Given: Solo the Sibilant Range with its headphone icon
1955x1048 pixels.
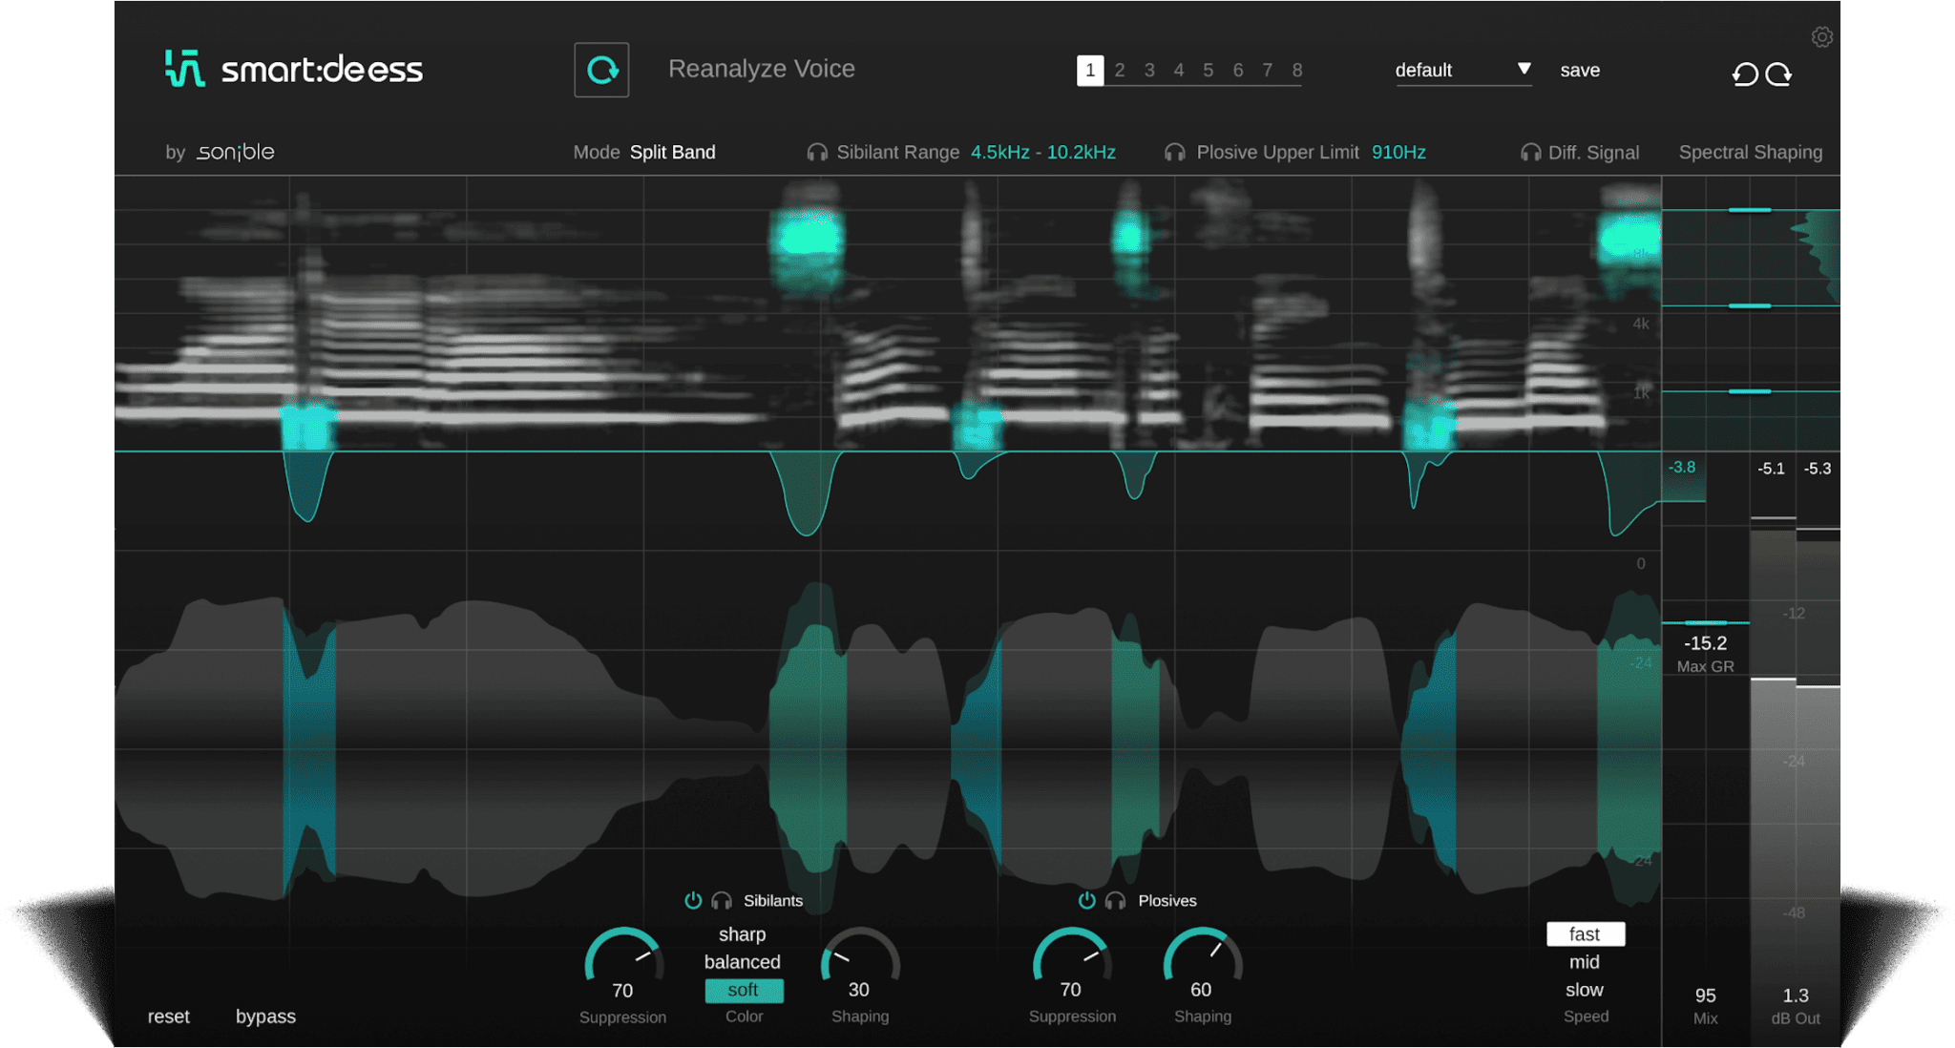Looking at the screenshot, I should coord(817,152).
